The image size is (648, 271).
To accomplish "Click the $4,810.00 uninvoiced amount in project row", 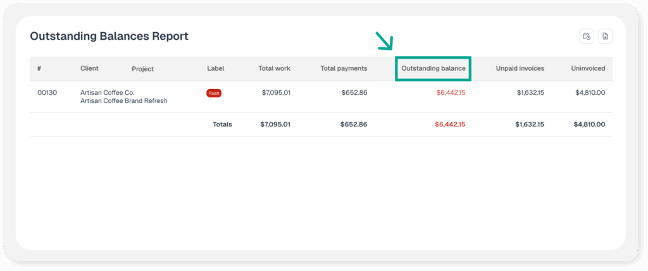I will (590, 93).
